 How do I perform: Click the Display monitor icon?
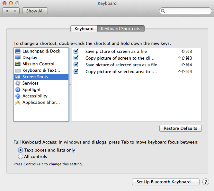(x=18, y=57)
